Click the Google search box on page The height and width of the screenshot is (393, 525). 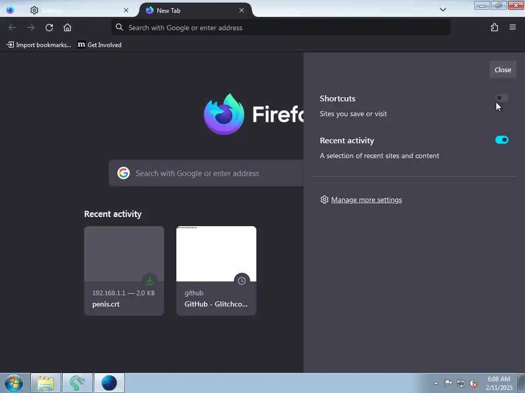(x=206, y=173)
